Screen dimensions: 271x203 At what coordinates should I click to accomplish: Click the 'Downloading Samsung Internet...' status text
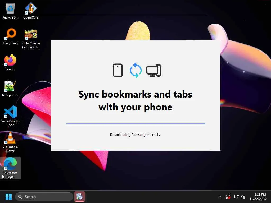pos(135,135)
